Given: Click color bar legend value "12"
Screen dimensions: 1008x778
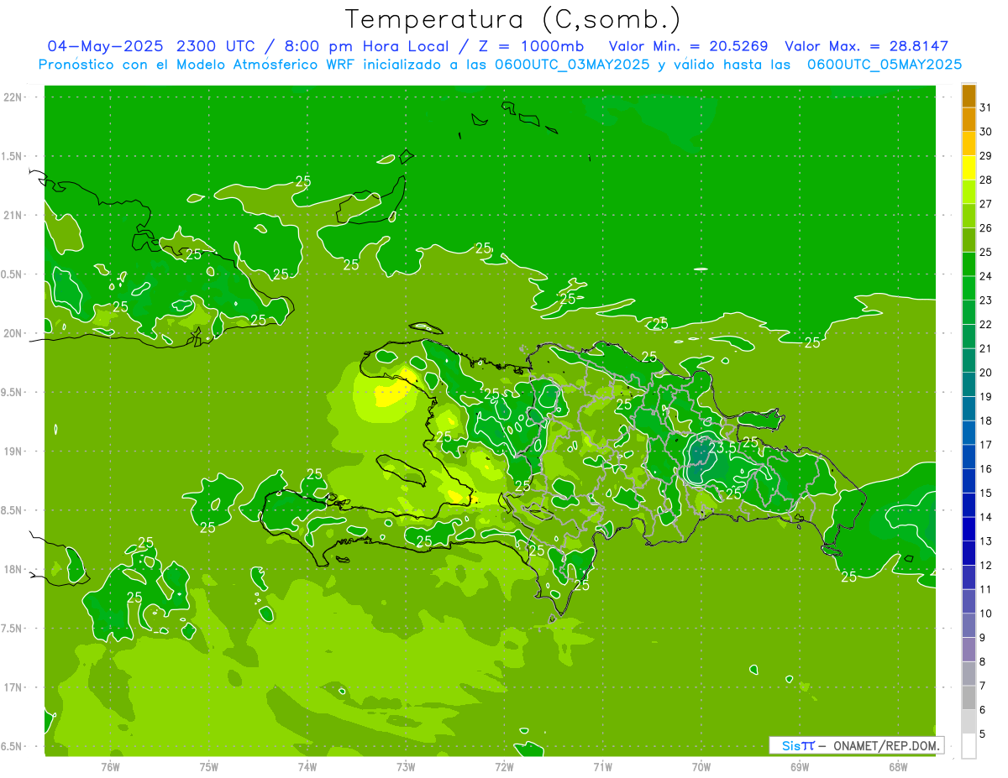Looking at the screenshot, I should coord(985,566).
